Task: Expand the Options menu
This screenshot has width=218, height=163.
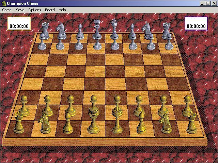Action: (34, 10)
